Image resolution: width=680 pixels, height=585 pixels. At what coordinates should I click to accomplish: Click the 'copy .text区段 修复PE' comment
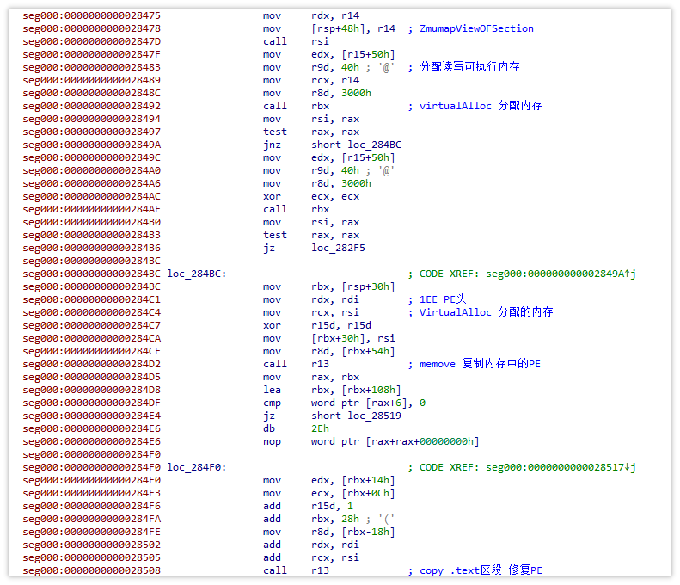[480, 570]
